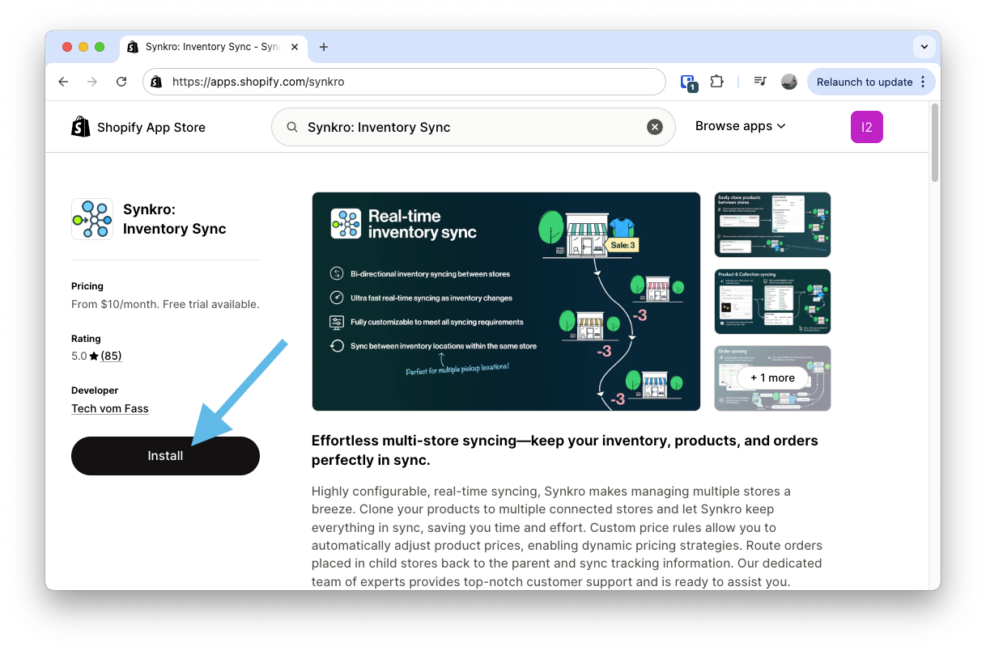Open the browser profile avatar
The width and height of the screenshot is (986, 650).
[789, 82]
